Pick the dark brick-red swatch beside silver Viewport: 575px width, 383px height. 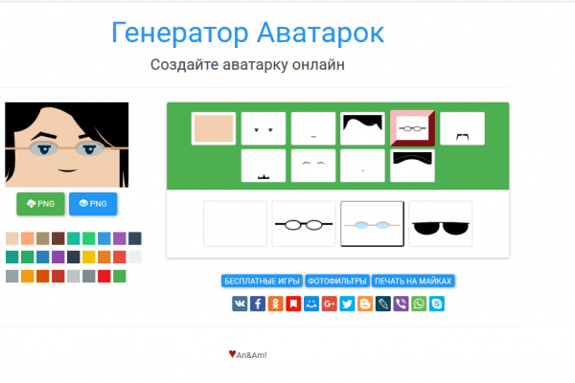click(x=58, y=277)
